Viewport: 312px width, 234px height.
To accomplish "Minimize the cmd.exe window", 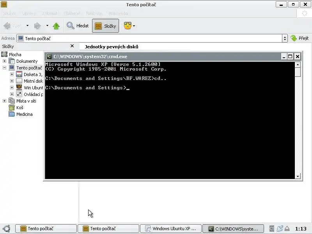I will [x=284, y=57].
